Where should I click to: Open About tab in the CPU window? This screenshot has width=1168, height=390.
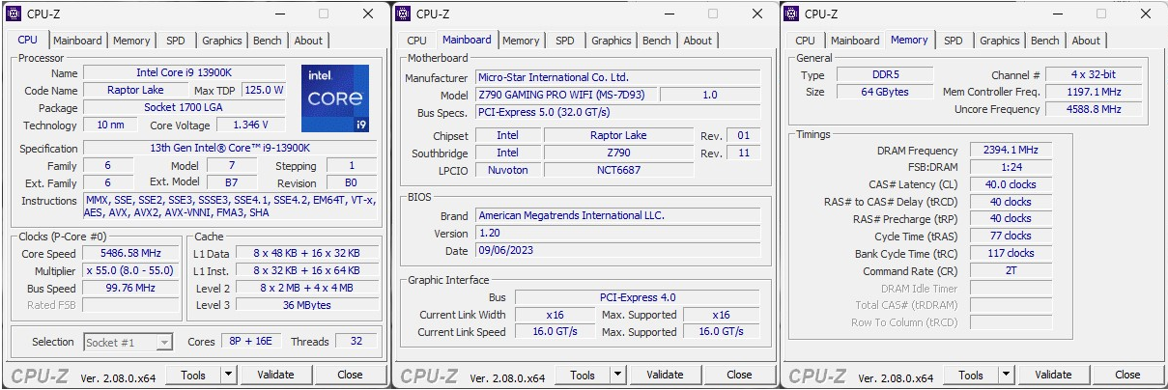(x=308, y=41)
